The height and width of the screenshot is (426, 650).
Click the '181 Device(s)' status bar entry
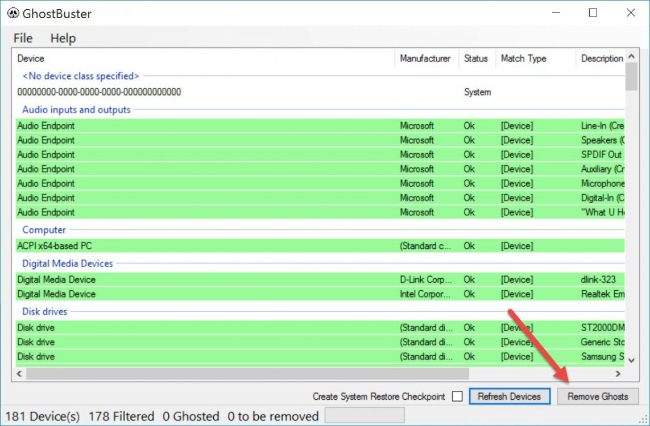point(42,416)
